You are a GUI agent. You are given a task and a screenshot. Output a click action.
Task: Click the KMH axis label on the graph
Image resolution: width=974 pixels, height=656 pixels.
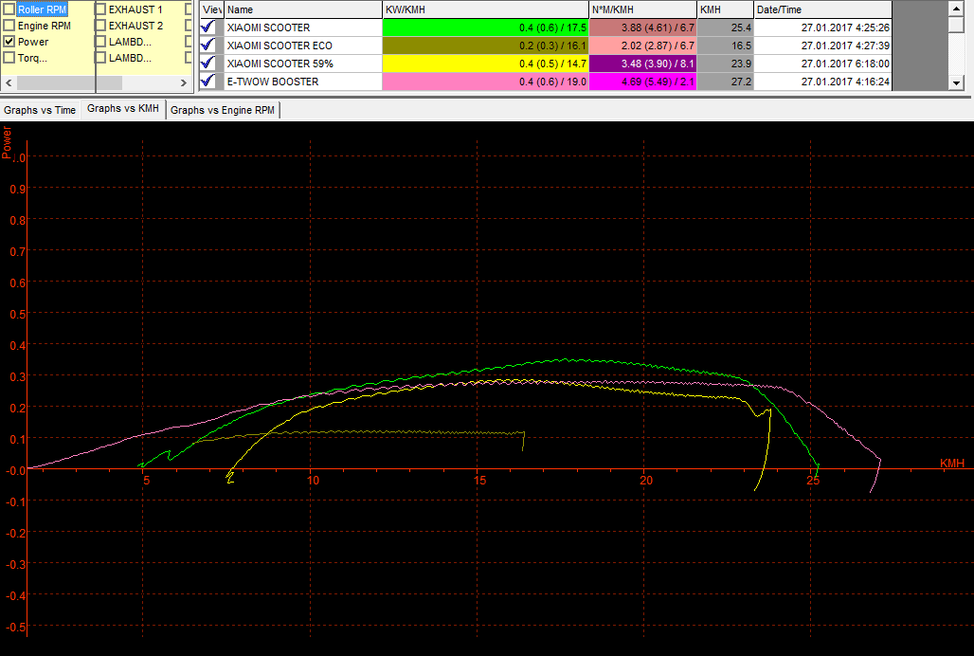coord(951,464)
